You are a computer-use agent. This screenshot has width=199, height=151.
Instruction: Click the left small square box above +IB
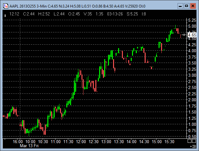click(x=190, y=141)
